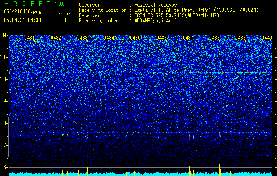Click the 0431 time marker
Viewport: 277px width, 176px height.
(x=30, y=38)
